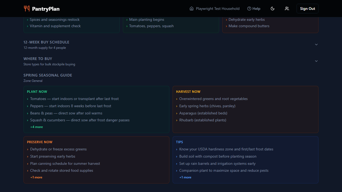Open the household members people icon
The height and width of the screenshot is (192, 342).
coord(287,9)
